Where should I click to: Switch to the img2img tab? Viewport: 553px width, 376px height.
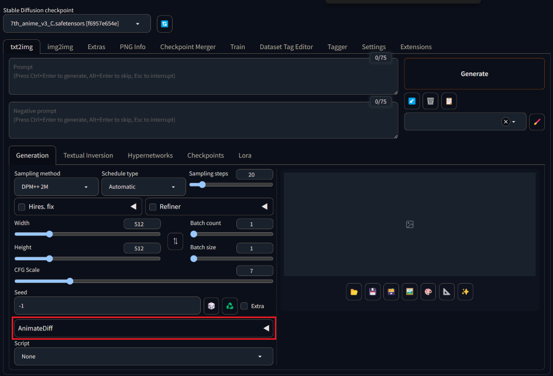pos(60,47)
